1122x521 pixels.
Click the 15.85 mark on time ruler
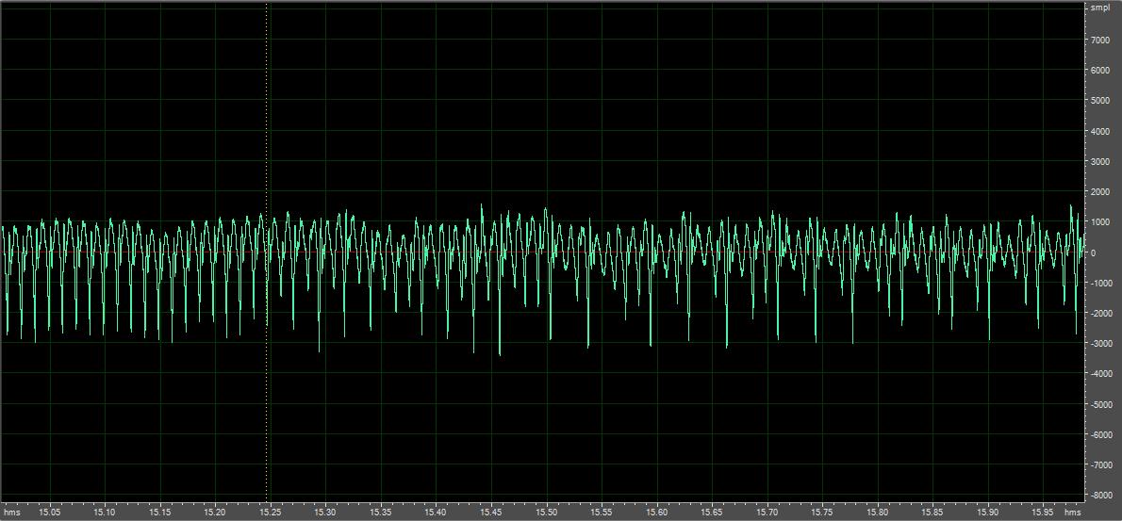pos(932,513)
